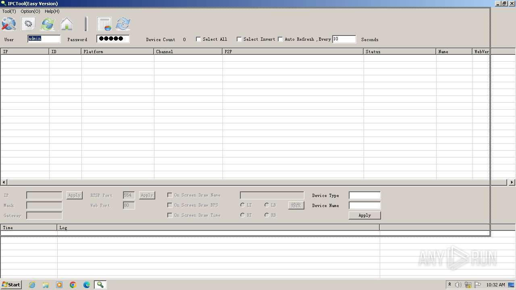The height and width of the screenshot is (290, 516).
Task: Click the on-screen draw text field
Action: pos(272,195)
